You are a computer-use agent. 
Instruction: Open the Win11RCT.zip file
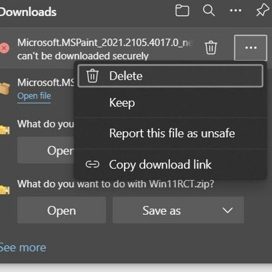pos(61,210)
